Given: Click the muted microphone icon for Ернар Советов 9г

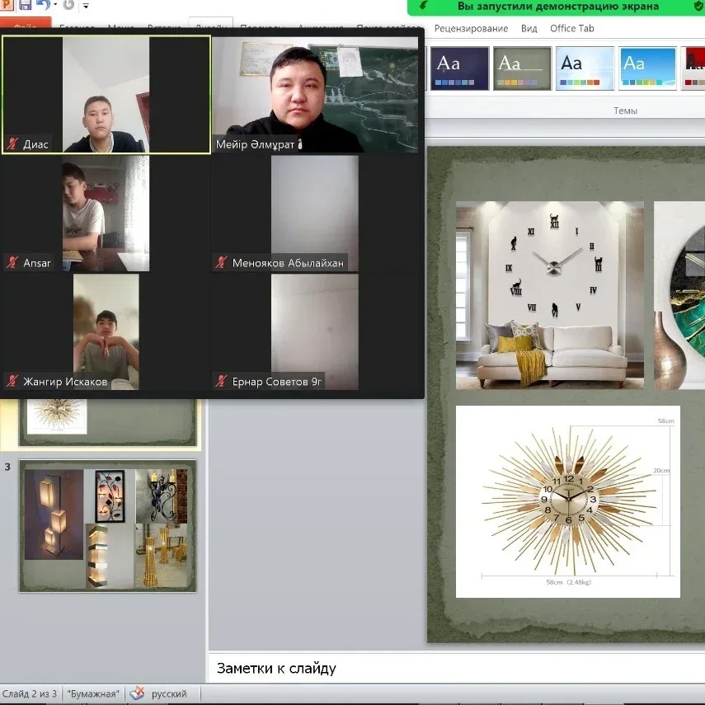Looking at the screenshot, I should tap(221, 381).
